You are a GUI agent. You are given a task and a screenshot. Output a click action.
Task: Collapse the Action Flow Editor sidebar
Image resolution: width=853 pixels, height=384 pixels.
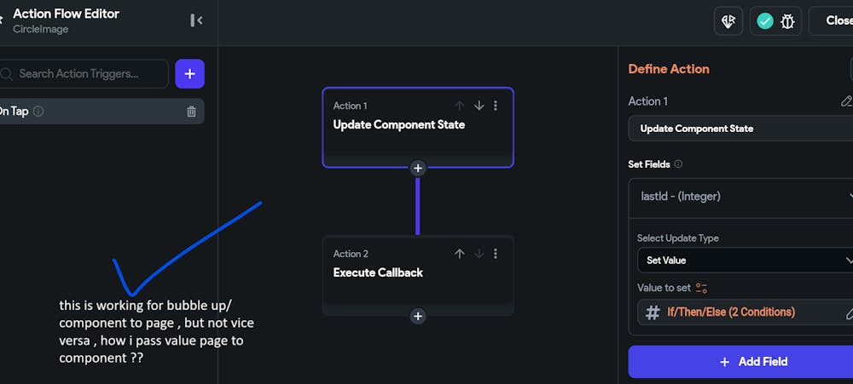pyautogui.click(x=196, y=20)
